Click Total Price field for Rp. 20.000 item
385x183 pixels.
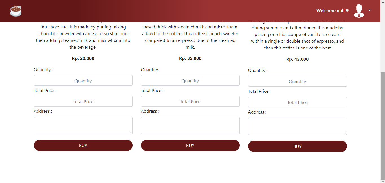pos(83,101)
